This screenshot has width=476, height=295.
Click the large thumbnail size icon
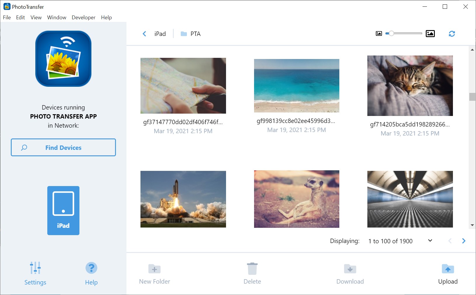point(430,33)
